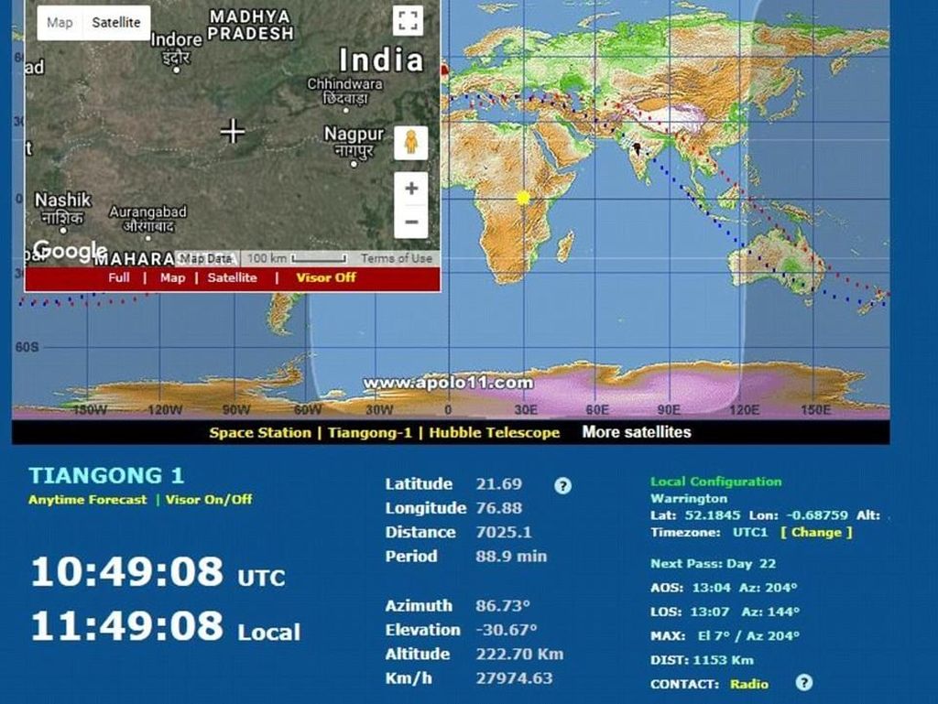Image resolution: width=938 pixels, height=704 pixels.
Task: Click the Distance value 7025.1
Action: click(x=504, y=533)
